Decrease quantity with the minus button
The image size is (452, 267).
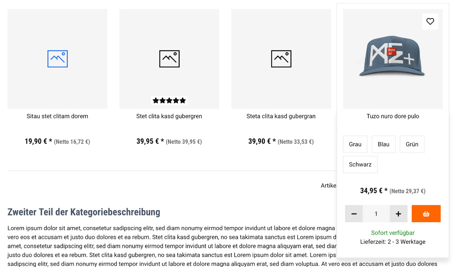[354, 214]
